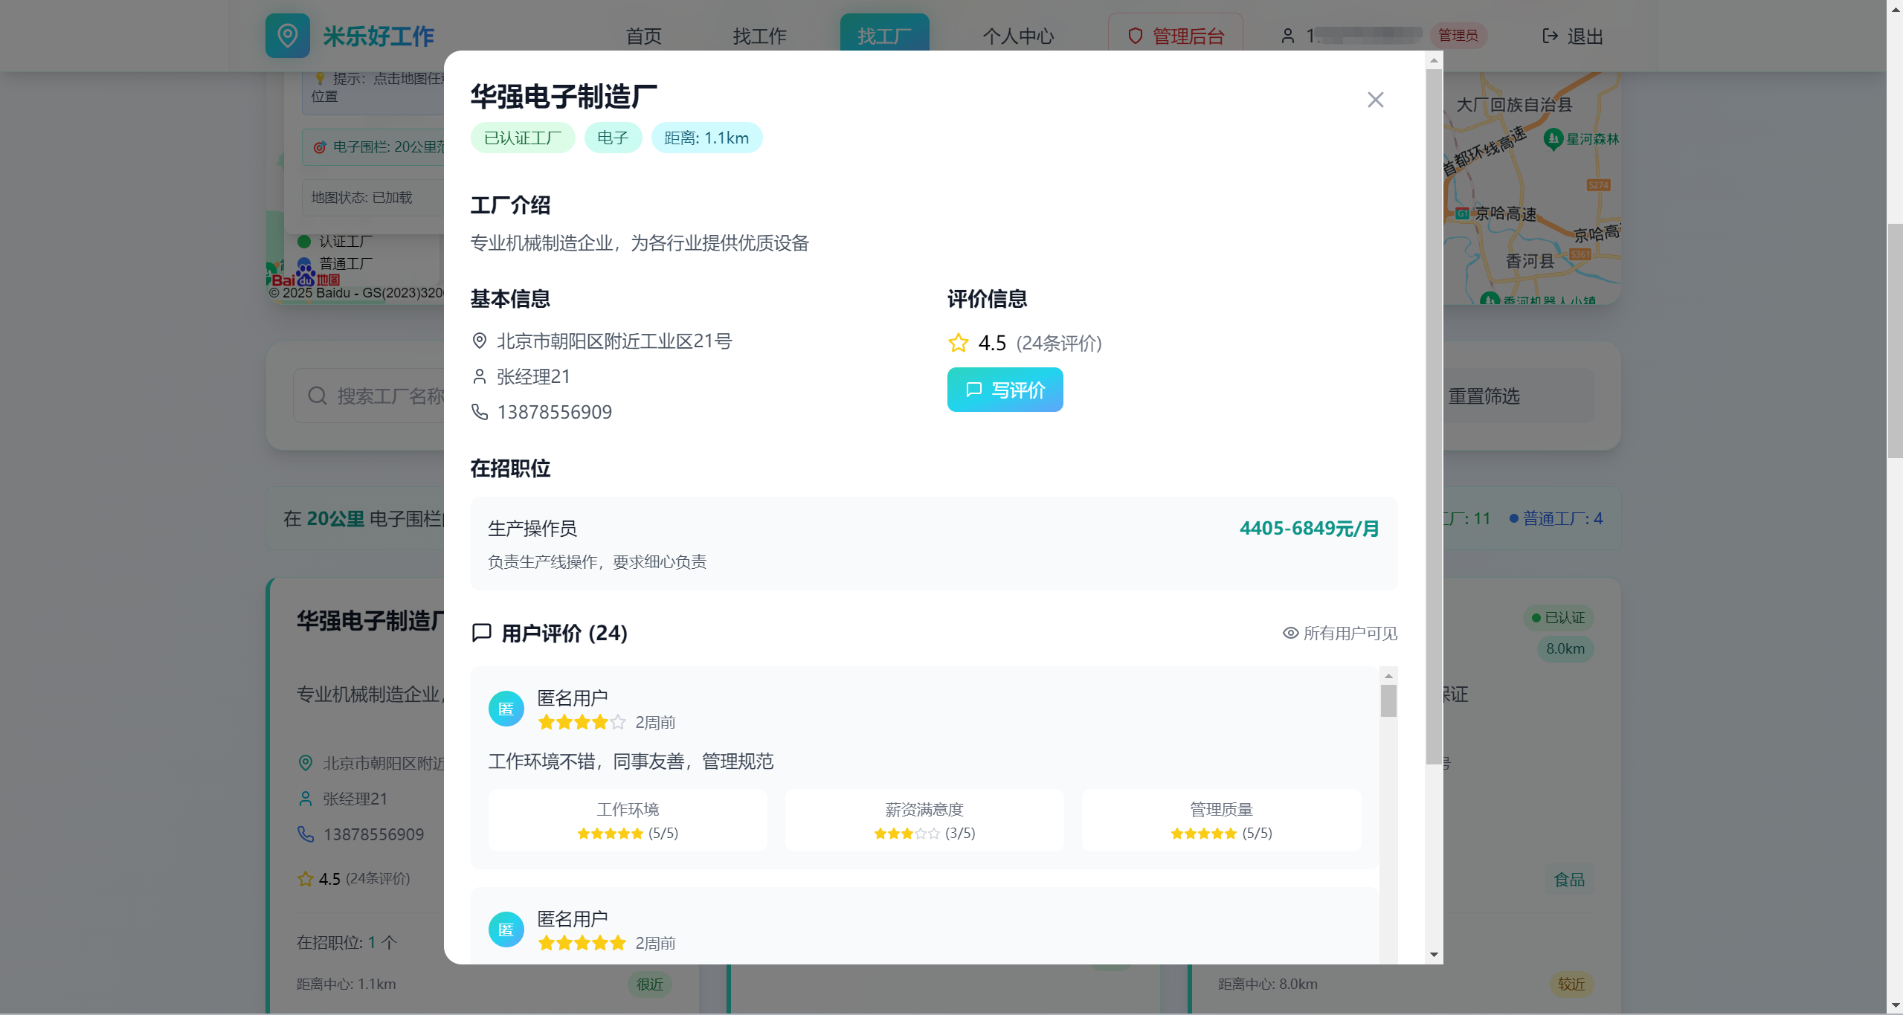The height and width of the screenshot is (1015, 1903).
Task: Click the eye icon next to 所有用户可见
Action: click(x=1290, y=633)
